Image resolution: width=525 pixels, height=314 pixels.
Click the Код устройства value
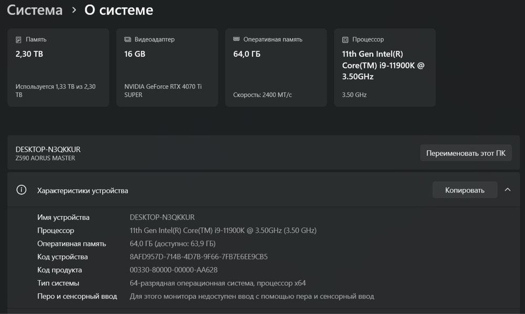198,257
